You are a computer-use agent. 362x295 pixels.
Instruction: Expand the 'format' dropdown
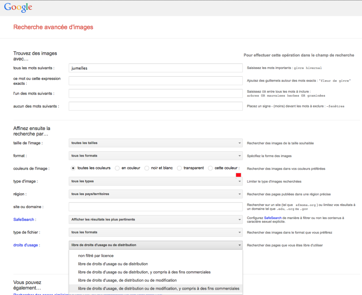coord(156,156)
